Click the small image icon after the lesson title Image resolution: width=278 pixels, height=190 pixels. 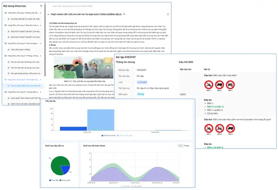[124, 14]
